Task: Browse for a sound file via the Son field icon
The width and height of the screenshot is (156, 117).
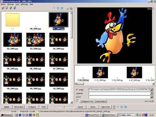Action: pos(152,97)
